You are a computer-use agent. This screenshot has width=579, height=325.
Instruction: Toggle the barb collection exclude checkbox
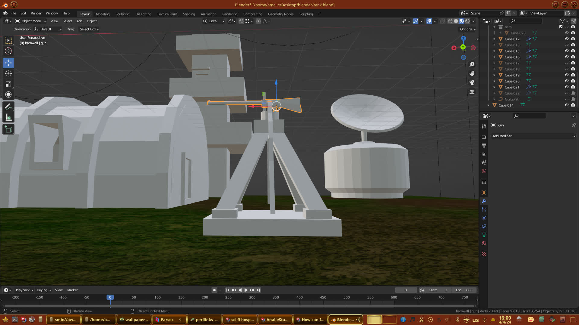[561, 27]
